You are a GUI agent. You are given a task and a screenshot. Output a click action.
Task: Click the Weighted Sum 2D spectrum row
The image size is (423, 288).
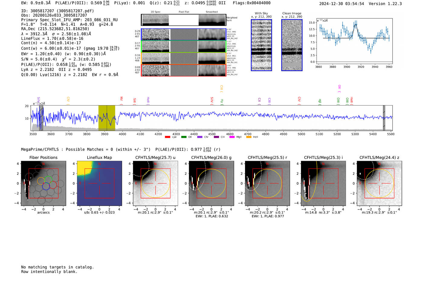tap(183, 20)
